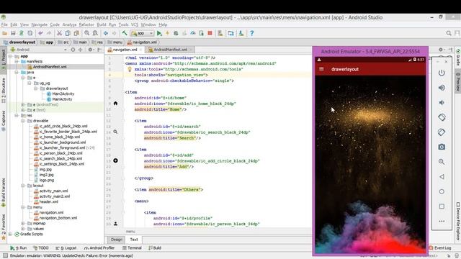Select header.xml in the layout folder
This screenshot has height=259, width=461.
(x=49, y=201)
